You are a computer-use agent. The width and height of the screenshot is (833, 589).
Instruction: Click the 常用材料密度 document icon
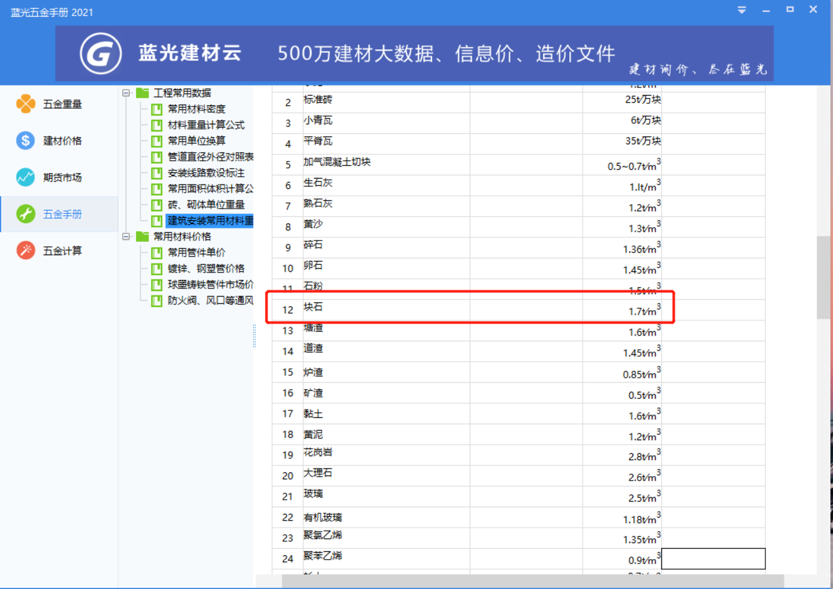click(x=156, y=109)
